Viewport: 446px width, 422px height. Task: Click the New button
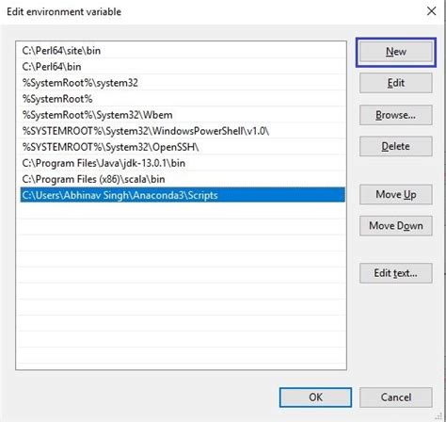point(396,52)
